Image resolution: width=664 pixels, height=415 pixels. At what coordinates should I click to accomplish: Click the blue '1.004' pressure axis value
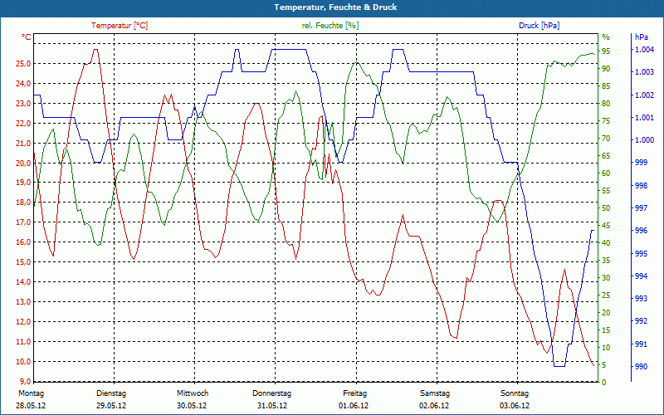[x=644, y=50]
